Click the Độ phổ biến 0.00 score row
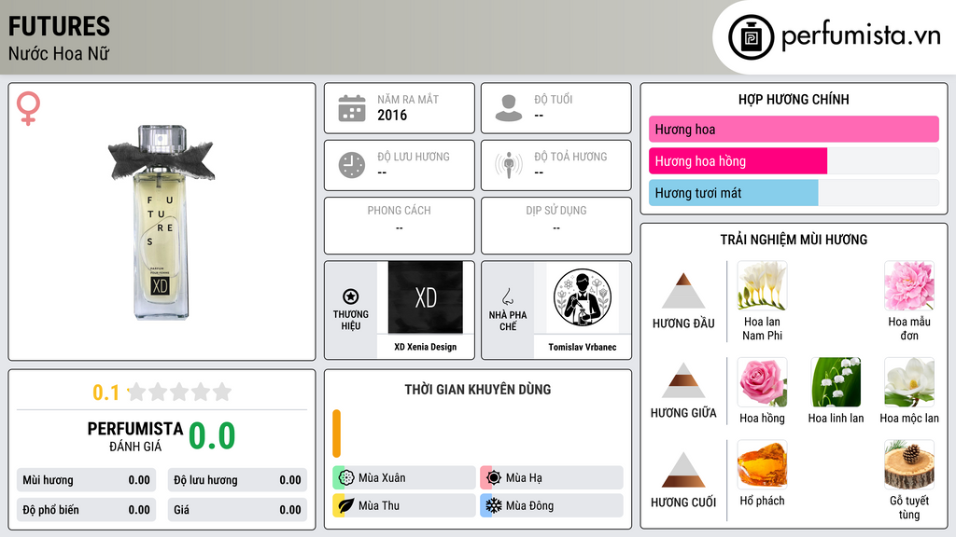This screenshot has height=537, width=956. pos(86,510)
